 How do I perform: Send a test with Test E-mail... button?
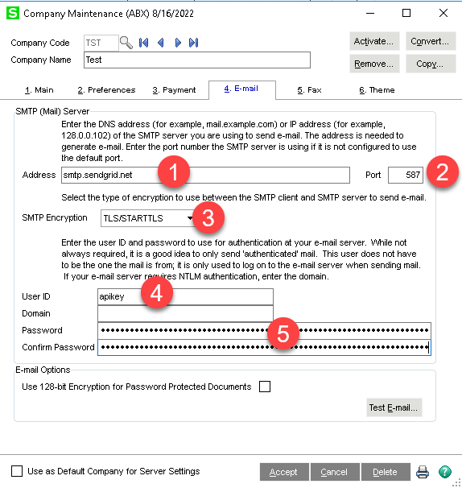[x=394, y=407]
